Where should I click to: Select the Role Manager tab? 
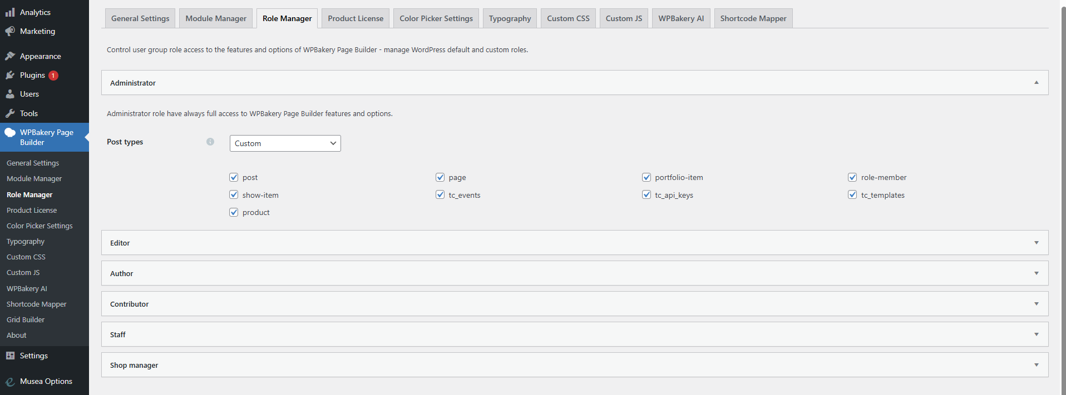[x=287, y=18]
